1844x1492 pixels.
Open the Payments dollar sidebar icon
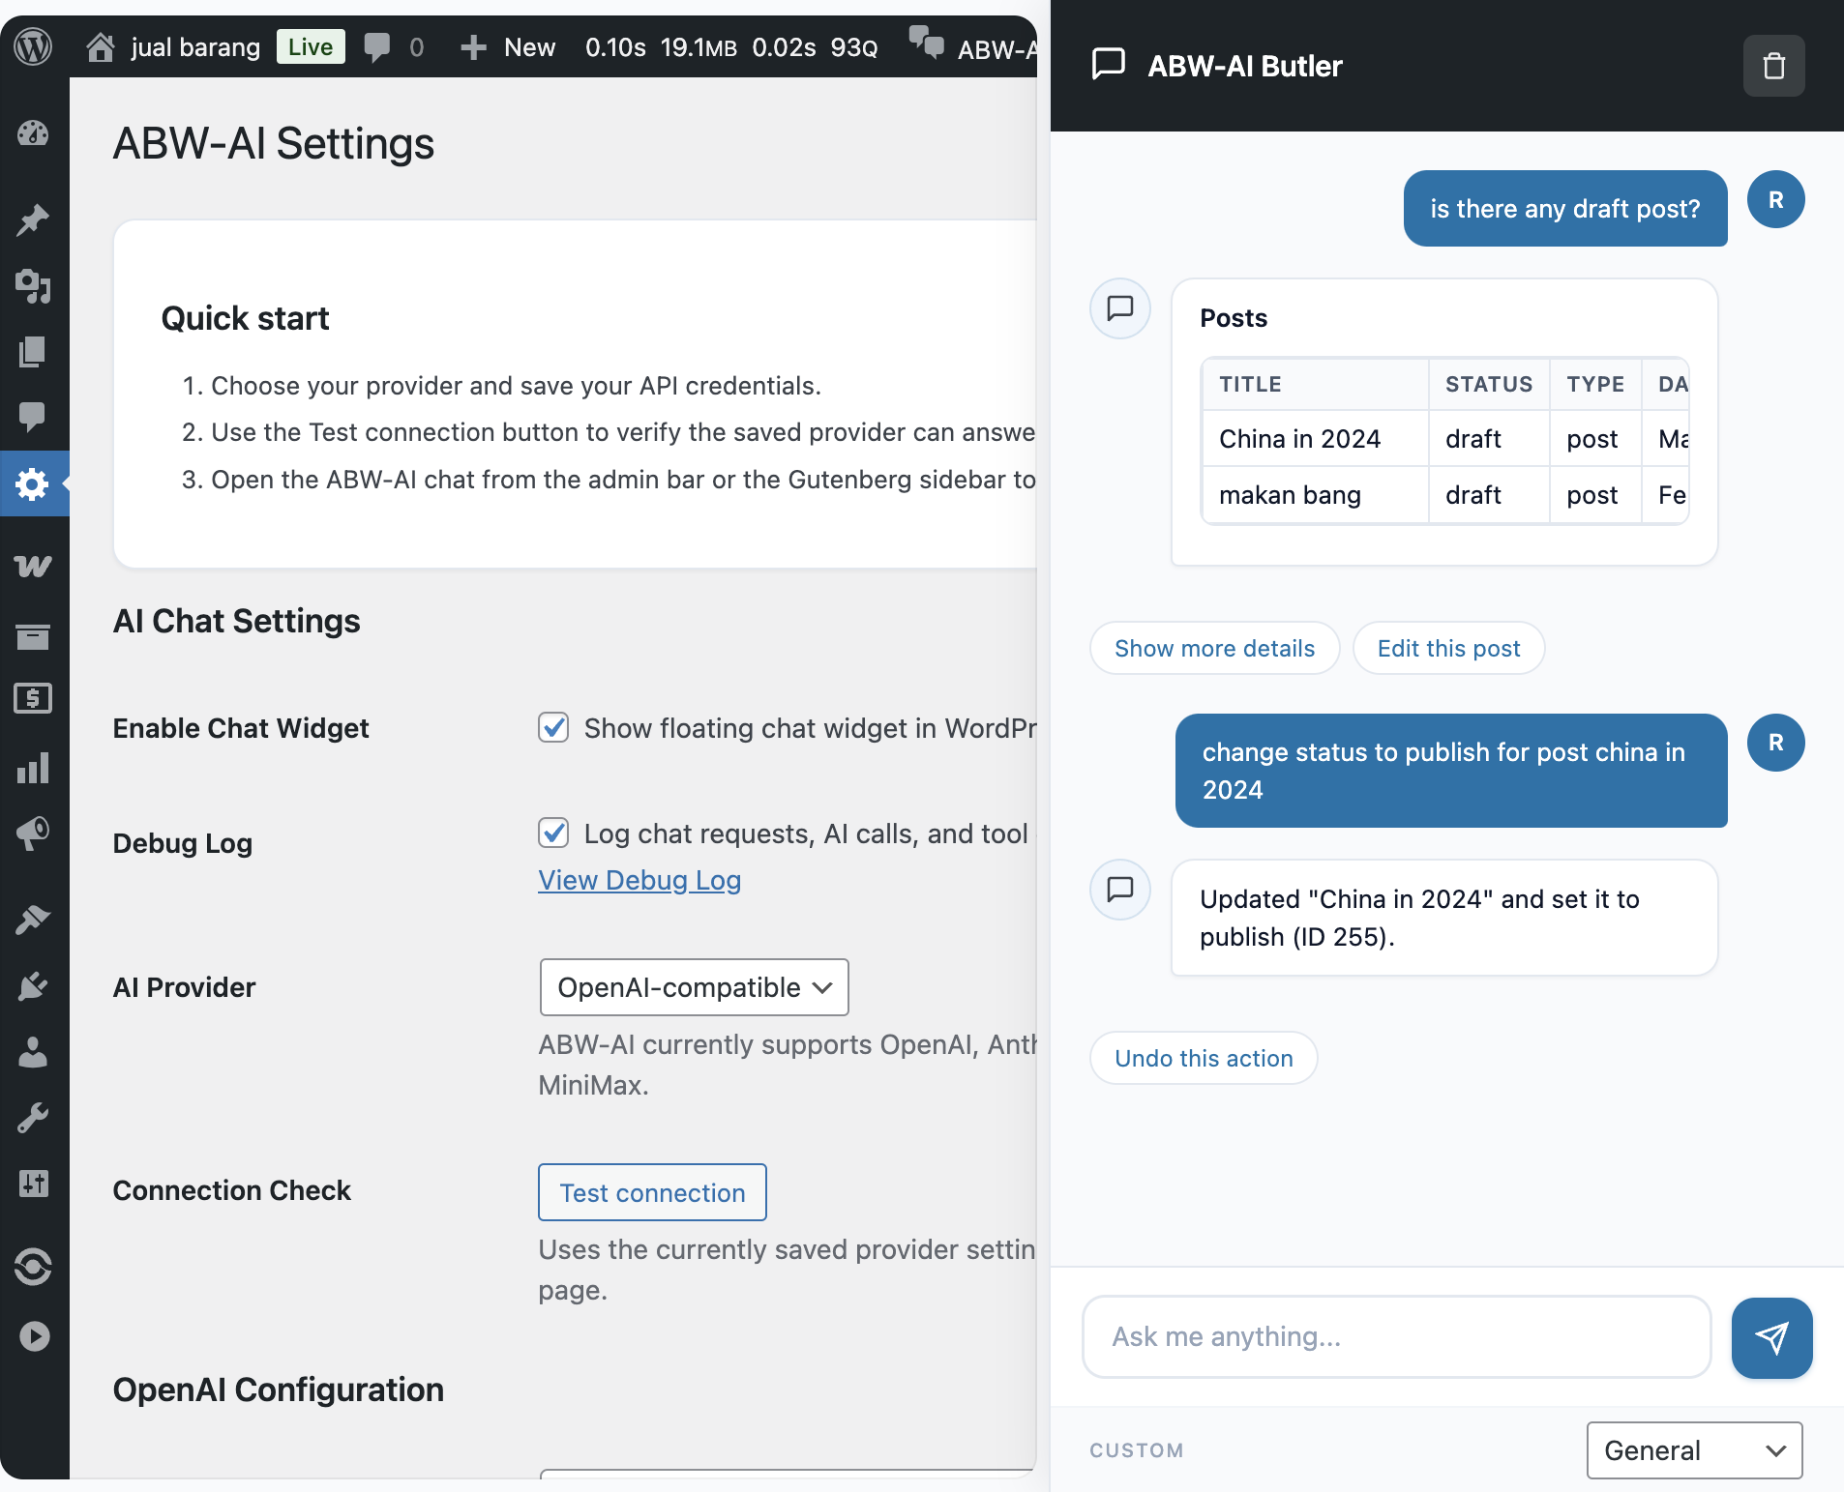[34, 698]
